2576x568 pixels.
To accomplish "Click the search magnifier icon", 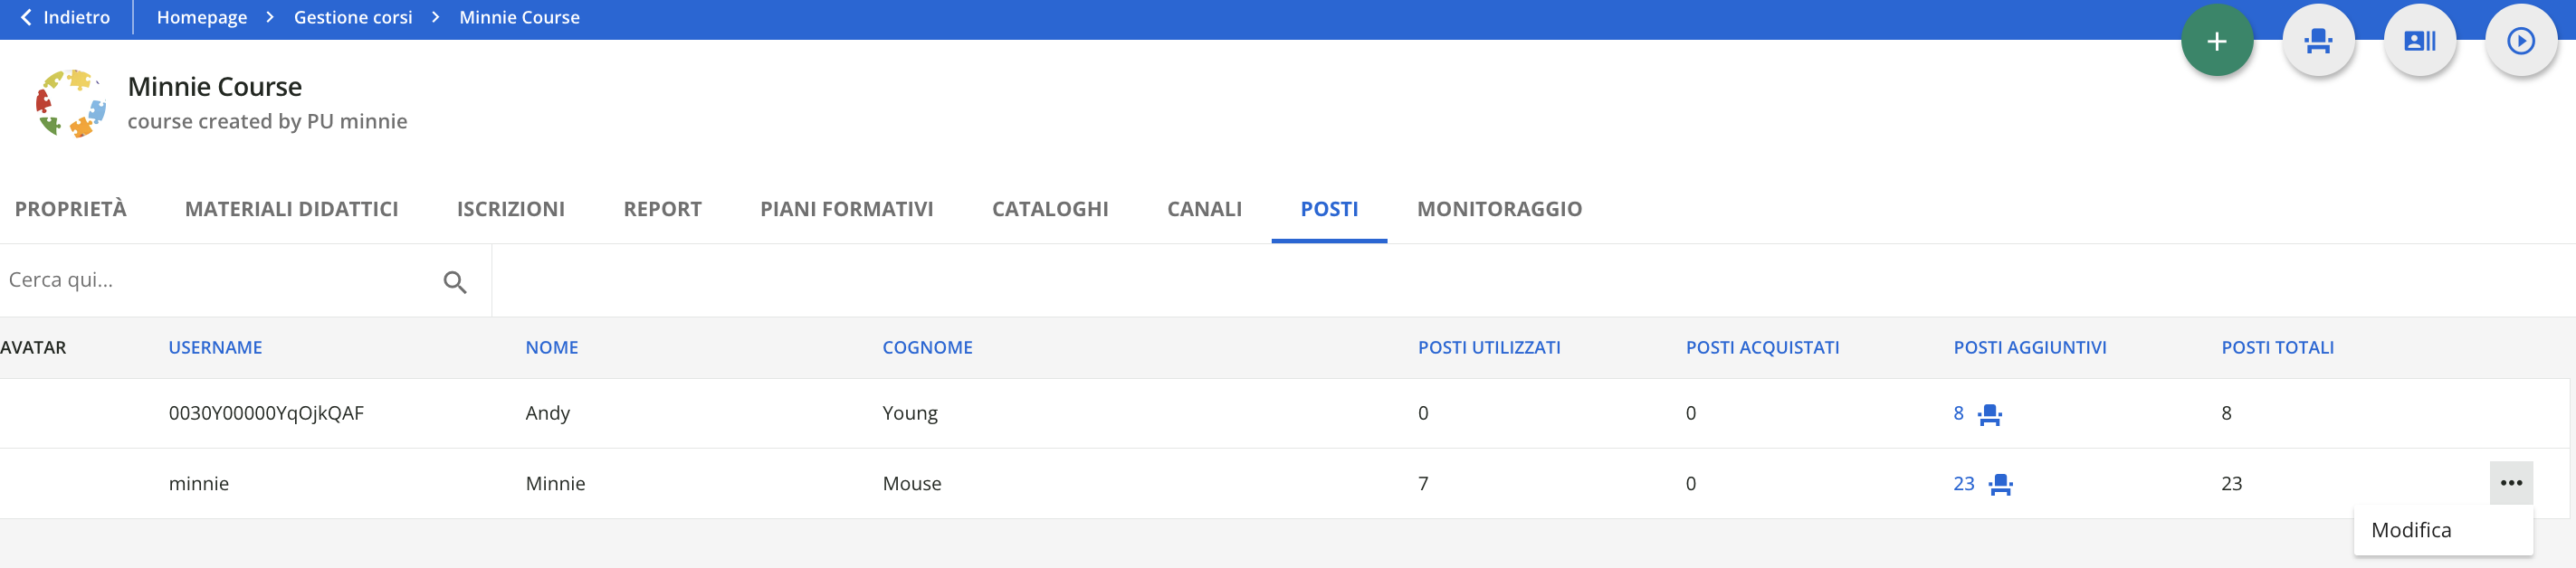I will (x=456, y=282).
